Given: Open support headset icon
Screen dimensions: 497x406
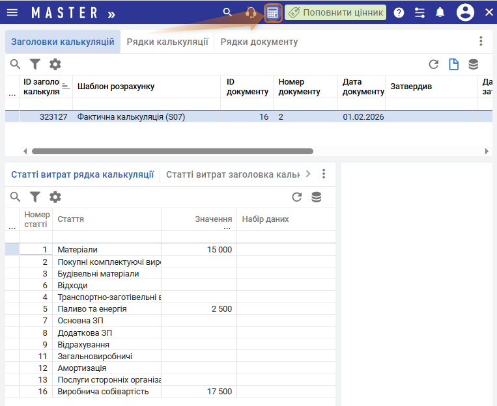Looking at the screenshot, I should 251,12.
